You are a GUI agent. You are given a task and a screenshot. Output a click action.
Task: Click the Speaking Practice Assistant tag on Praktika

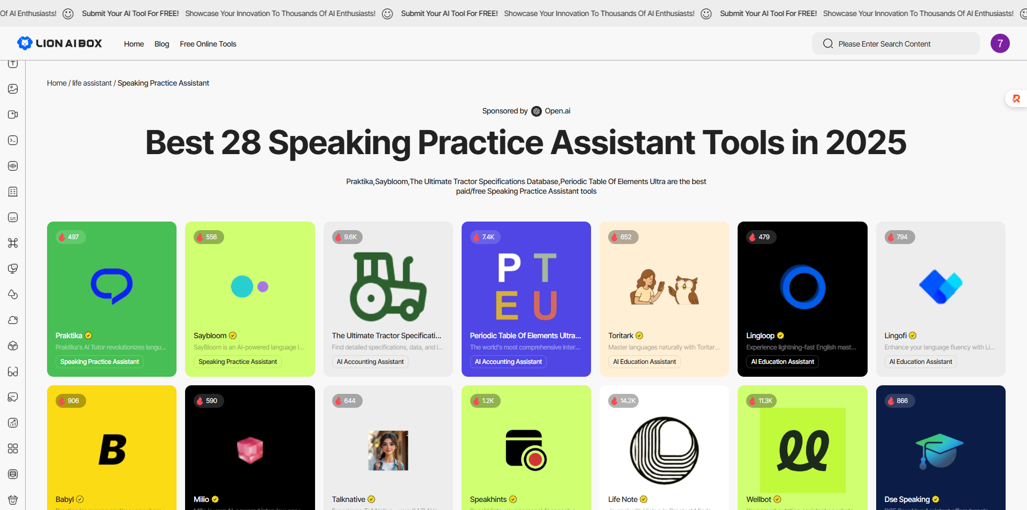click(99, 362)
